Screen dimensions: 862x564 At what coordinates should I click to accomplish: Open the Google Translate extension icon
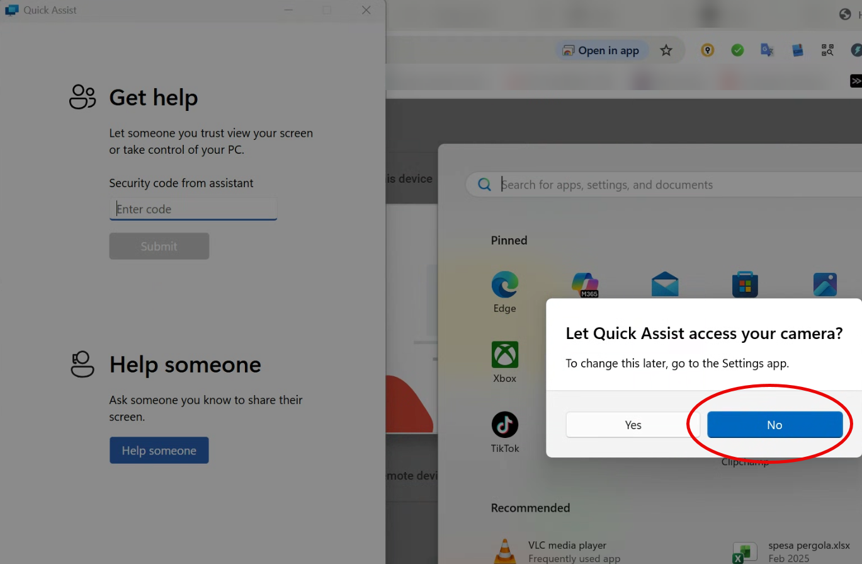click(767, 50)
